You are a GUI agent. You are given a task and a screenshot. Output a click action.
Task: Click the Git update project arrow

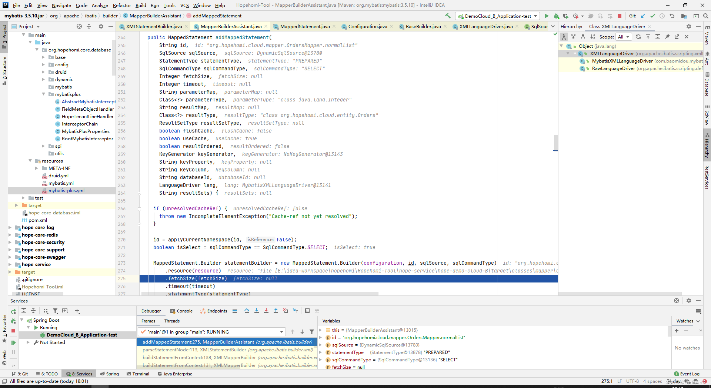(643, 16)
